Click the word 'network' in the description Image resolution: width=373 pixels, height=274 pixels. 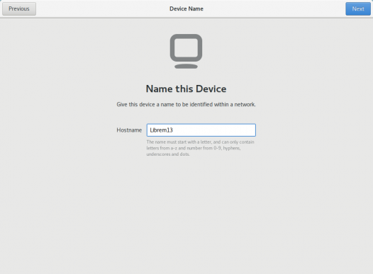click(x=245, y=105)
